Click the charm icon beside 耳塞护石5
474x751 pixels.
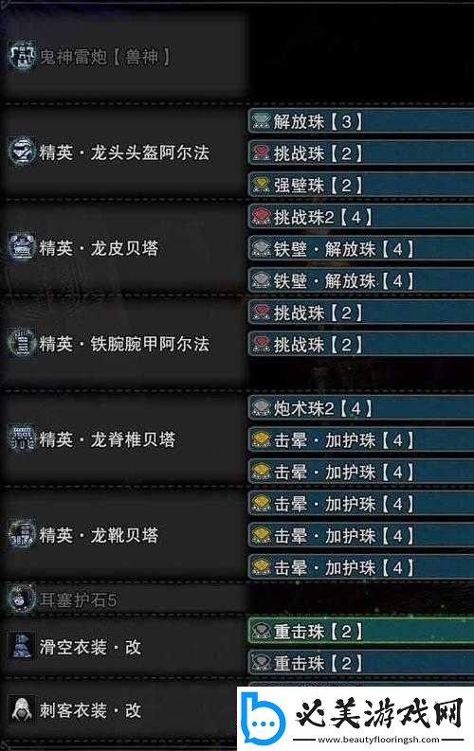(x=22, y=599)
